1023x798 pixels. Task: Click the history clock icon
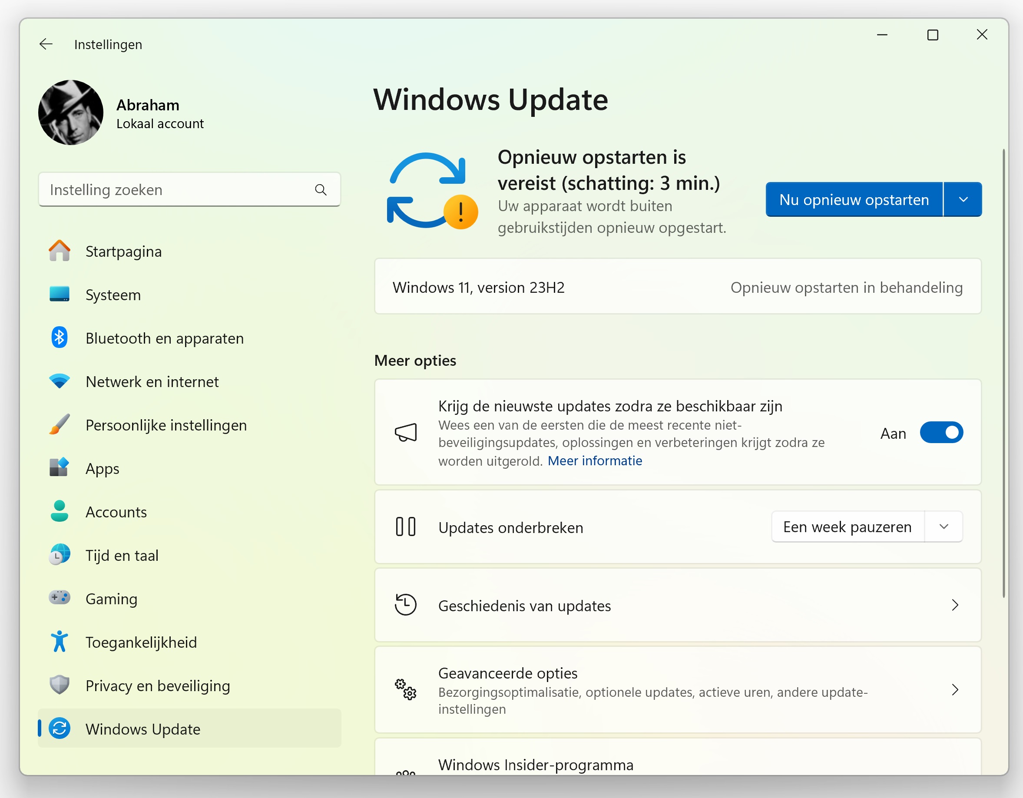[406, 605]
